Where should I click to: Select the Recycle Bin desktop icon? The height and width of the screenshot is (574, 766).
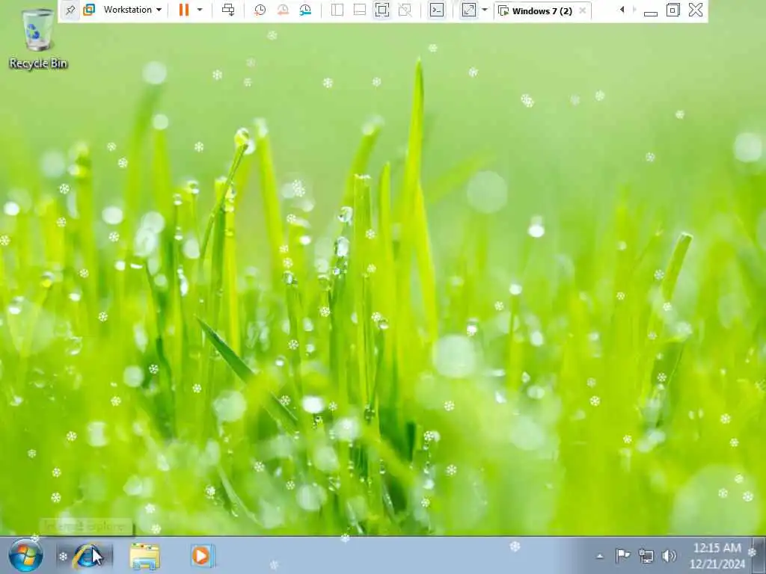[x=38, y=39]
